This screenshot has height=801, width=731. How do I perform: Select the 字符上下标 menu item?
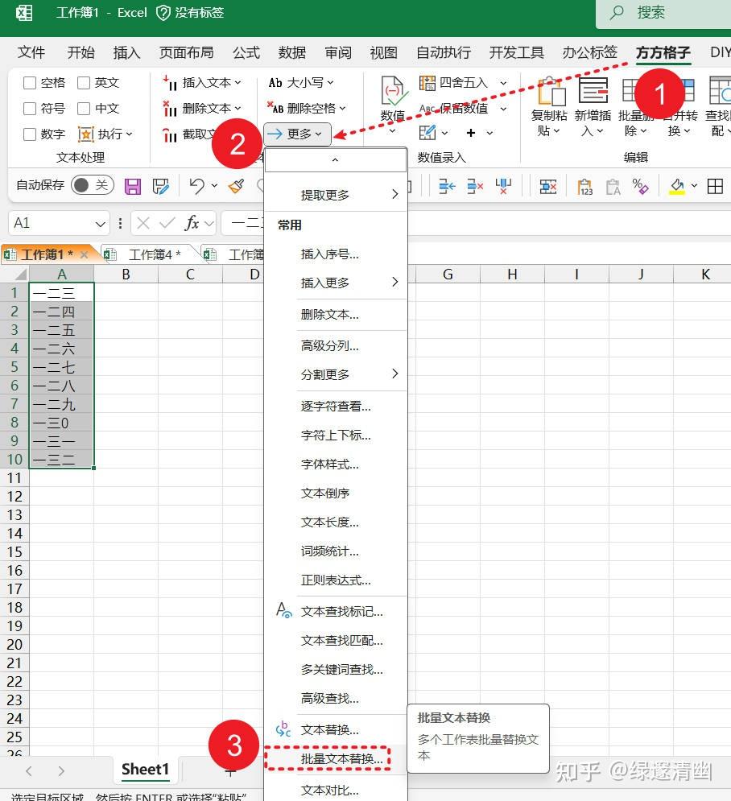(336, 436)
